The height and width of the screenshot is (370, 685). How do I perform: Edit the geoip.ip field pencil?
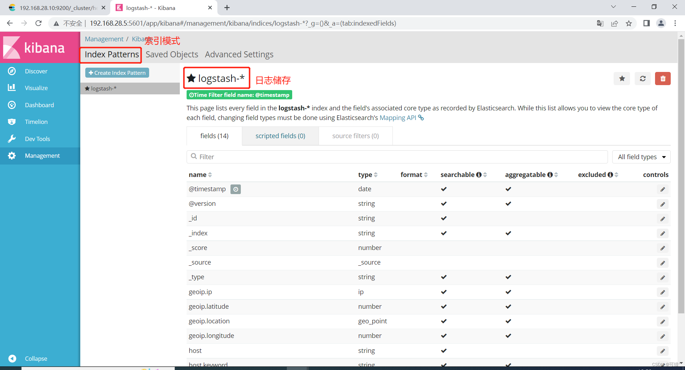pyautogui.click(x=663, y=292)
